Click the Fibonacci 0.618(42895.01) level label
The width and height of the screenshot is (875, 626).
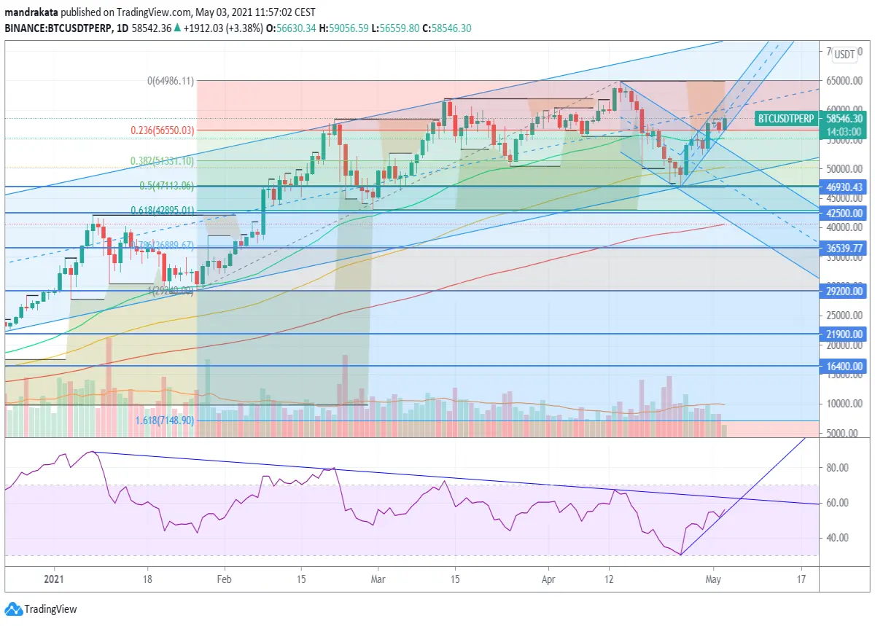(163, 211)
